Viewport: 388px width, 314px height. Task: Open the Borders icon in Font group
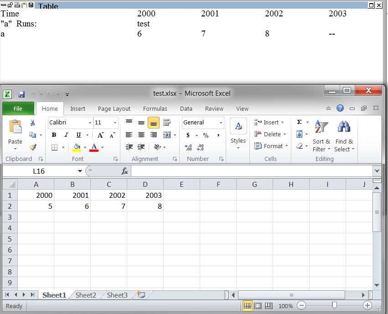pos(54,147)
